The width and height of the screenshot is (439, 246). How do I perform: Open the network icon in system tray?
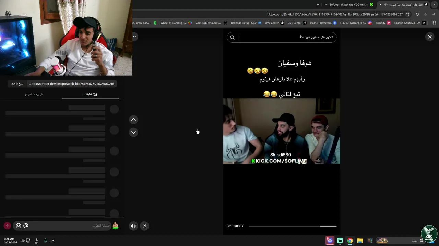click(28, 241)
